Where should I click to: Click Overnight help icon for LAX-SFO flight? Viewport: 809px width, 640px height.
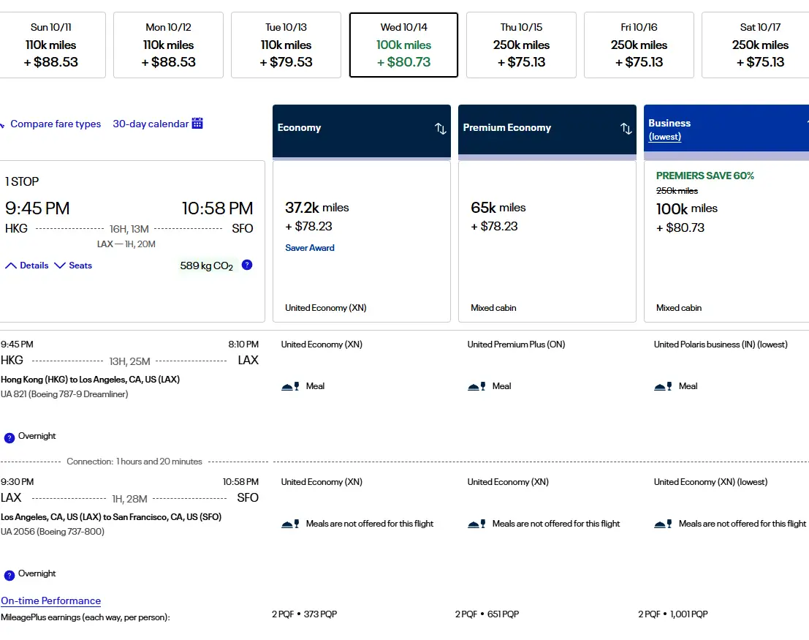click(10, 575)
